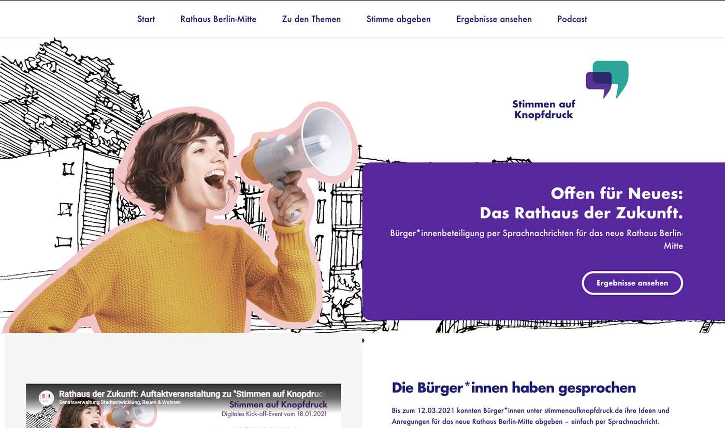Click the Ergebnisse ansehen outlined button
The image size is (725, 428).
(632, 283)
